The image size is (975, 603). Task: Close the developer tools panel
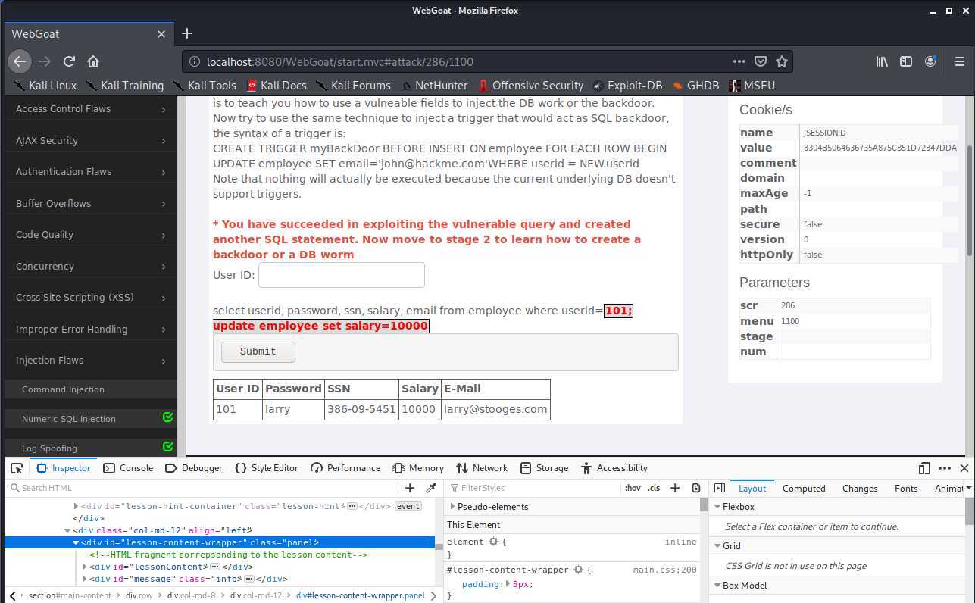tap(964, 468)
